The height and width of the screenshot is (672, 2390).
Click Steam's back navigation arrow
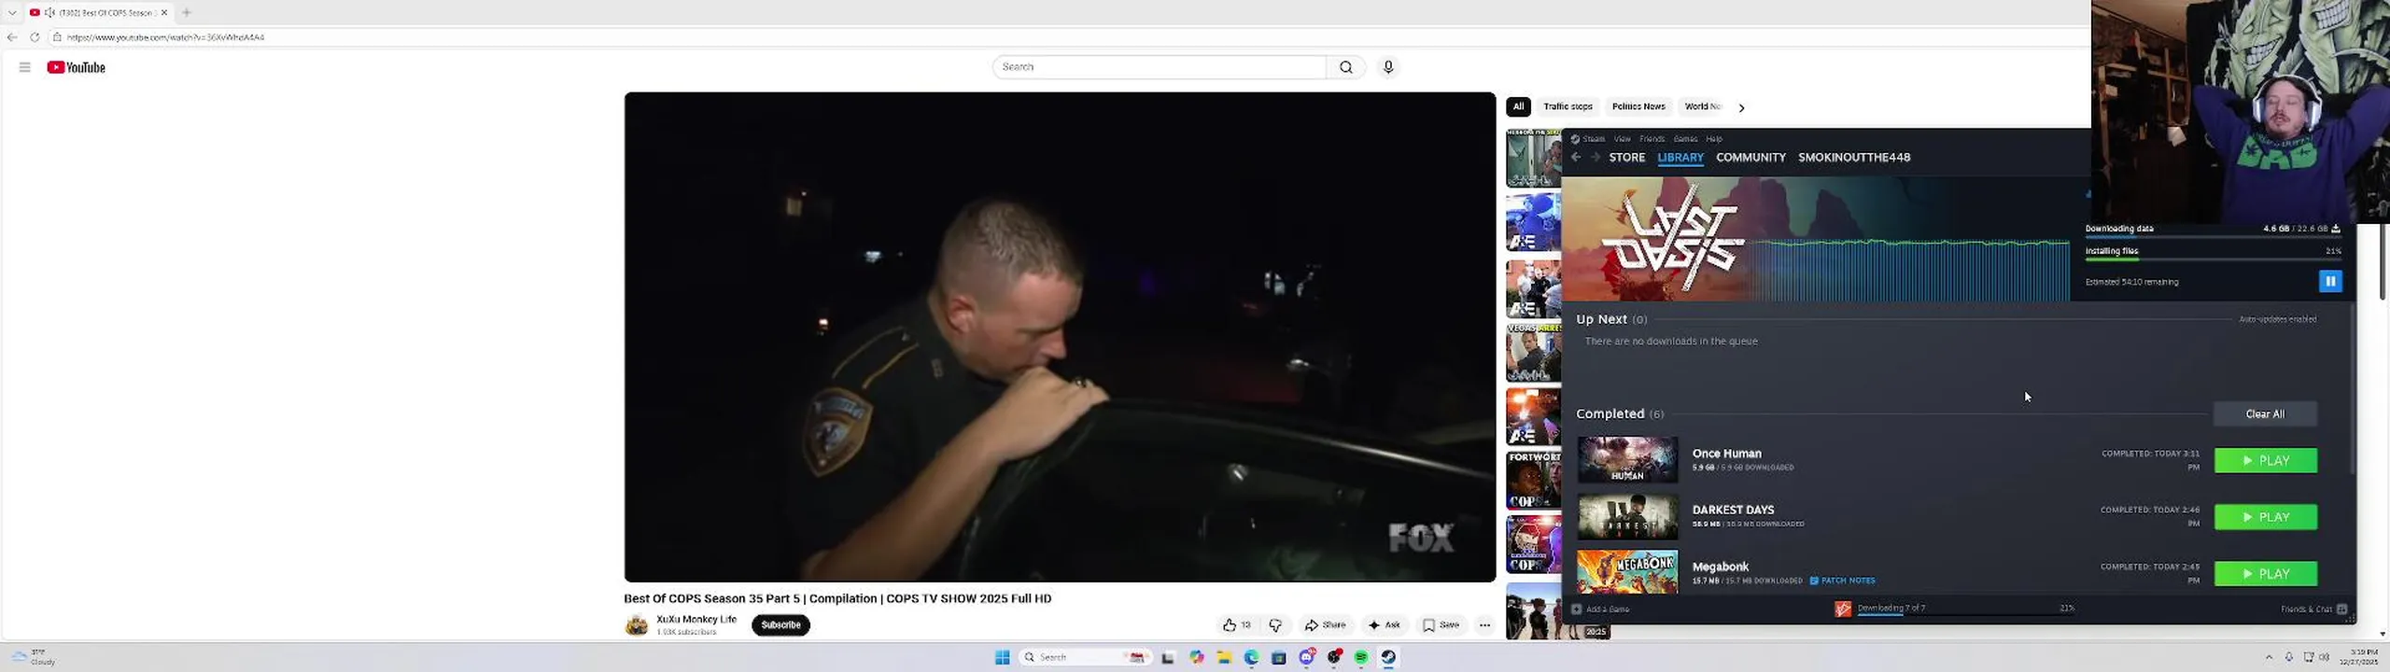1575,158
